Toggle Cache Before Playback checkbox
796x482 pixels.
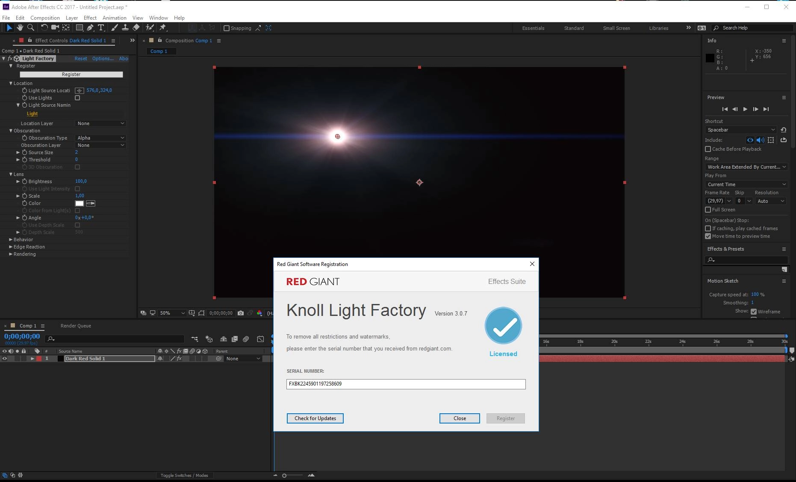[x=708, y=149]
